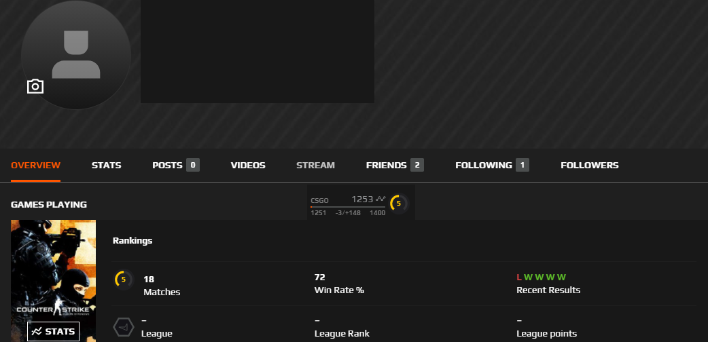Click the Friends count badge showing 2

[417, 165]
